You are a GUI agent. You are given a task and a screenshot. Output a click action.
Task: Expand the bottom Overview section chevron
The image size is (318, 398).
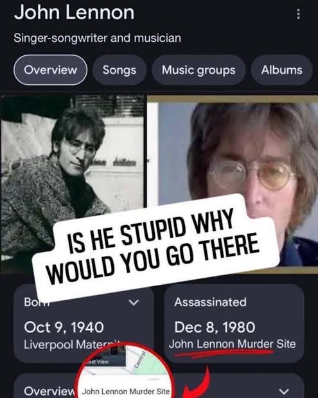point(284,391)
